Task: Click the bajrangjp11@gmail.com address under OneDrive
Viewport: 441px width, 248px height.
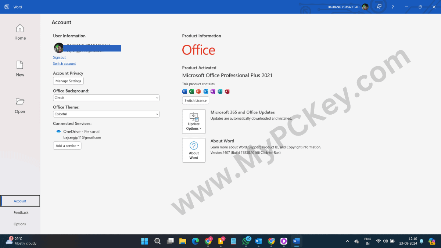Action: (82, 137)
